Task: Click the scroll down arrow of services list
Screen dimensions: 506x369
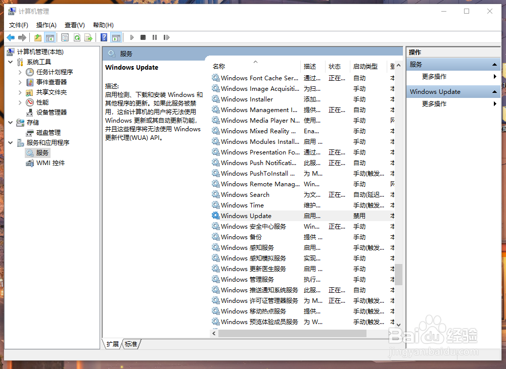Action: click(398, 325)
